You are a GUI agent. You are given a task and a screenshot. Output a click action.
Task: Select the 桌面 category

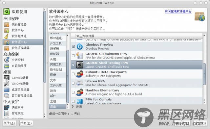(57, 106)
